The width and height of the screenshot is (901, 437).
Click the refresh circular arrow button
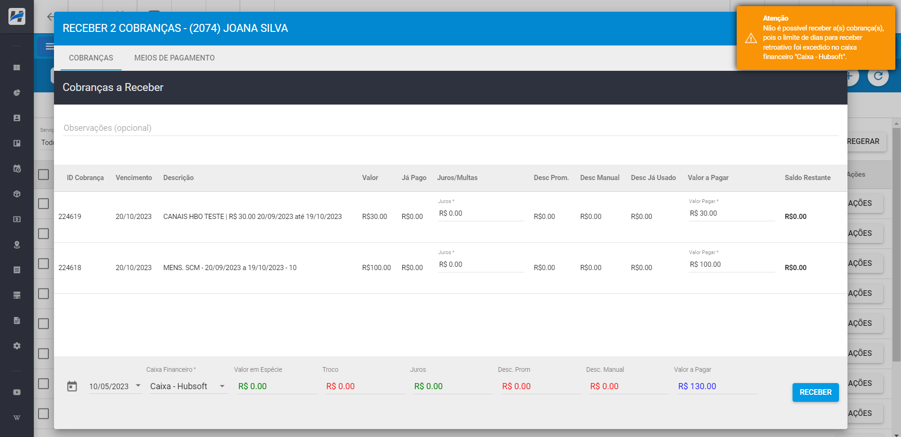point(878,75)
